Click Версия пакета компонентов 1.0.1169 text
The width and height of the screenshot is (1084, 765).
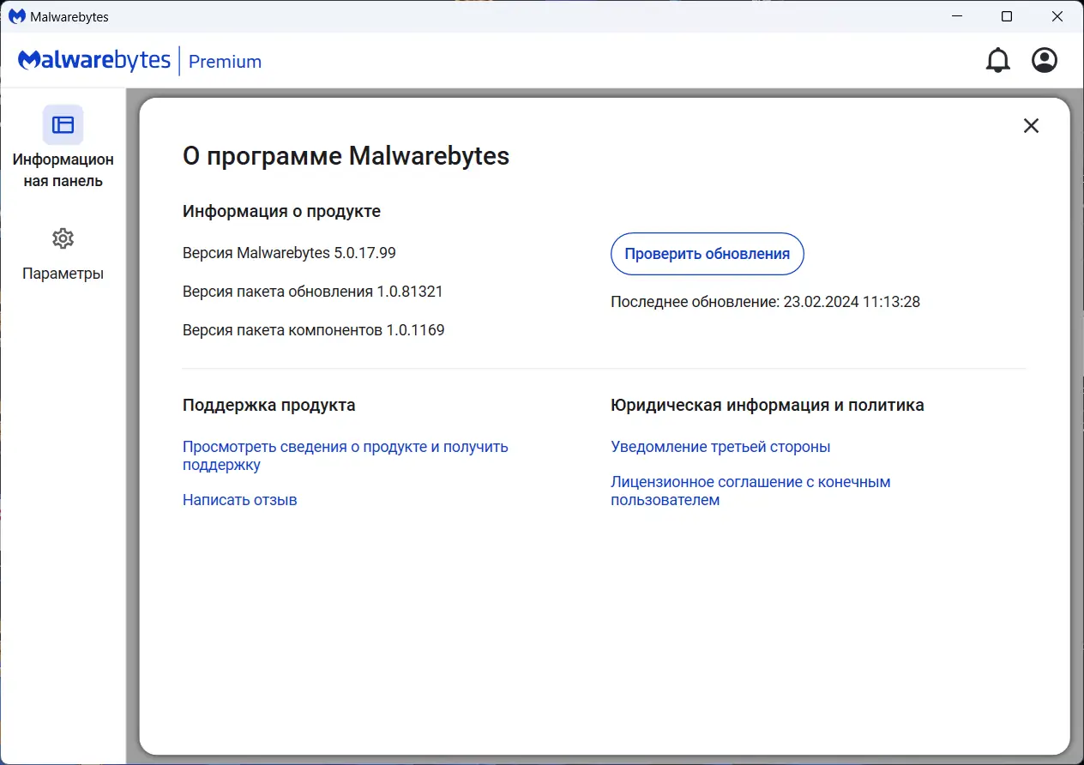314,330
